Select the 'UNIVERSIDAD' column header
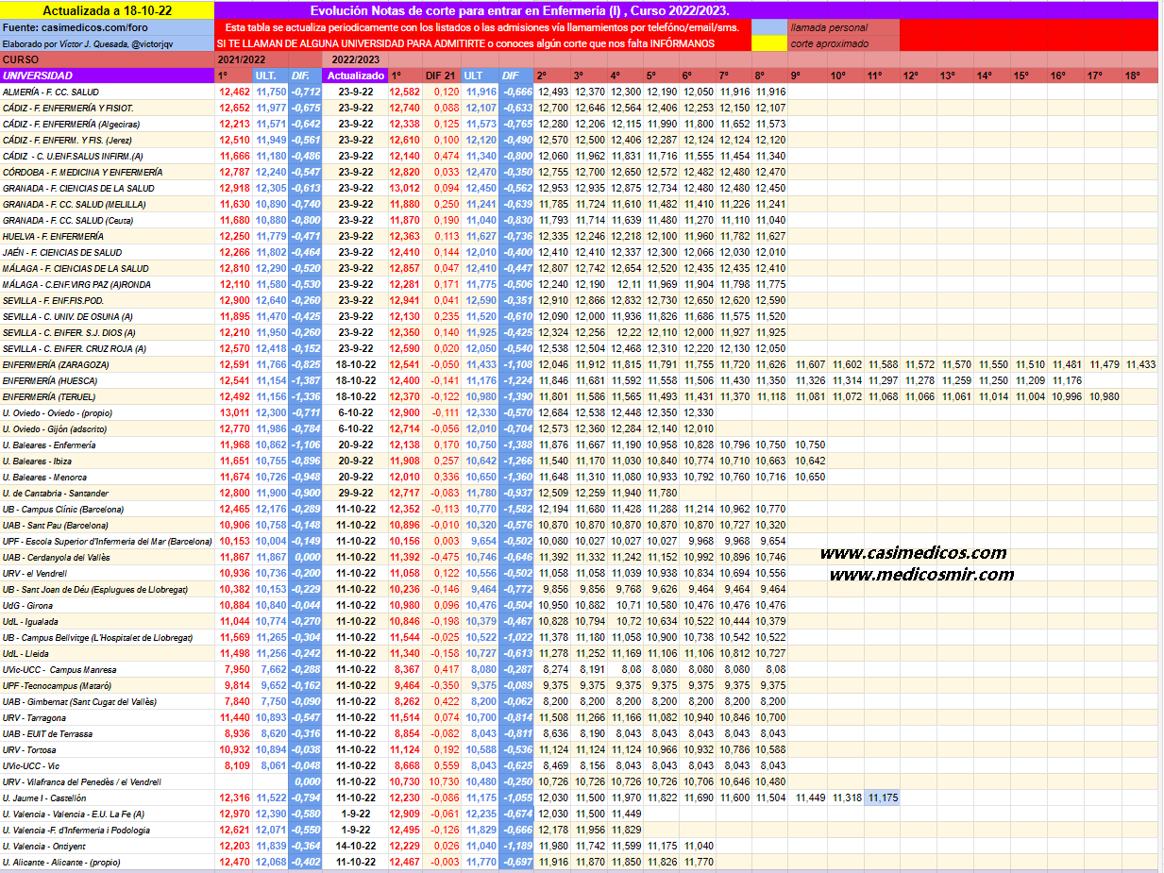Image resolution: width=1164 pixels, height=873 pixels. point(108,76)
